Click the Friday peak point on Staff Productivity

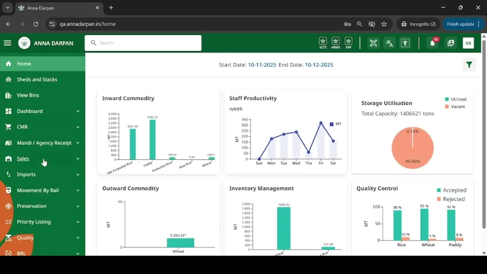pos(321,123)
